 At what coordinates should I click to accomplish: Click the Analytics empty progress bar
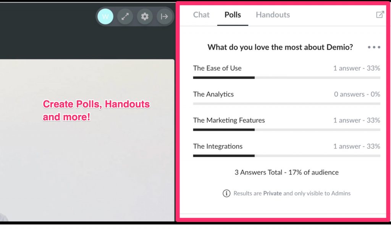tap(286, 104)
